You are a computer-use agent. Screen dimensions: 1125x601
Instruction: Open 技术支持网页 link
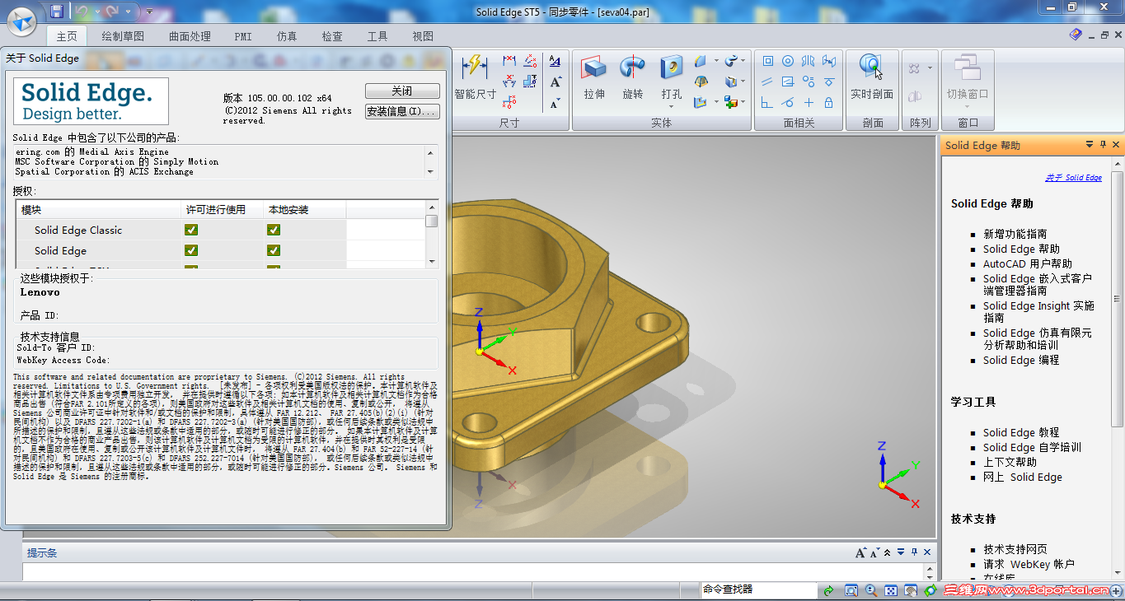[1015, 549]
